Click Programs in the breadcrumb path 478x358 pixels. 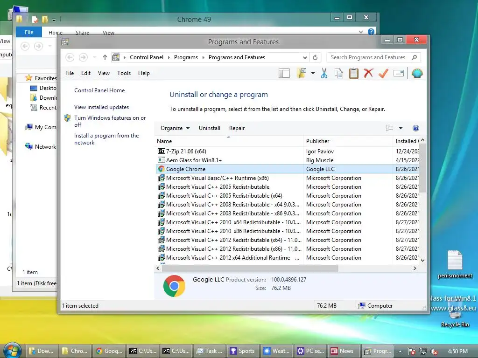tap(186, 57)
